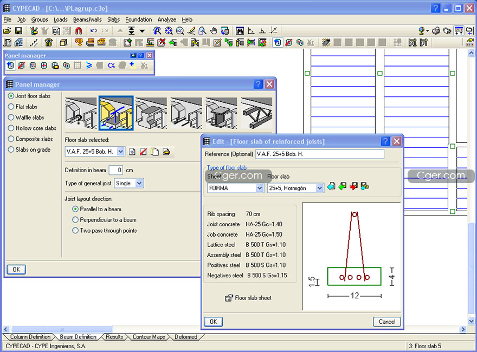Go down one floor with black arrow
This screenshot has height=352, width=477.
[x=142, y=31]
